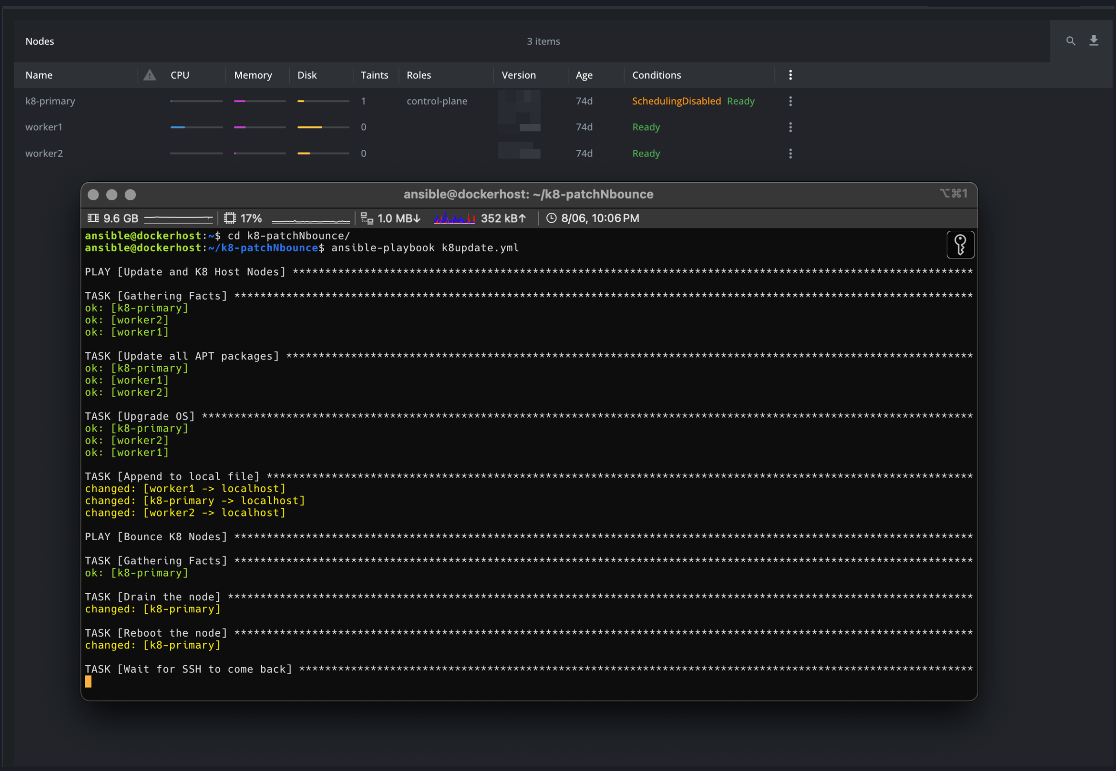Click the clock icon in terminal status bar
Viewport: 1116px width, 771px height.
pyautogui.click(x=551, y=218)
